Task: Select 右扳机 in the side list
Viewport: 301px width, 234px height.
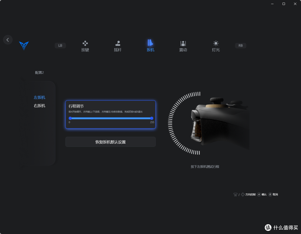Action: pyautogui.click(x=39, y=106)
